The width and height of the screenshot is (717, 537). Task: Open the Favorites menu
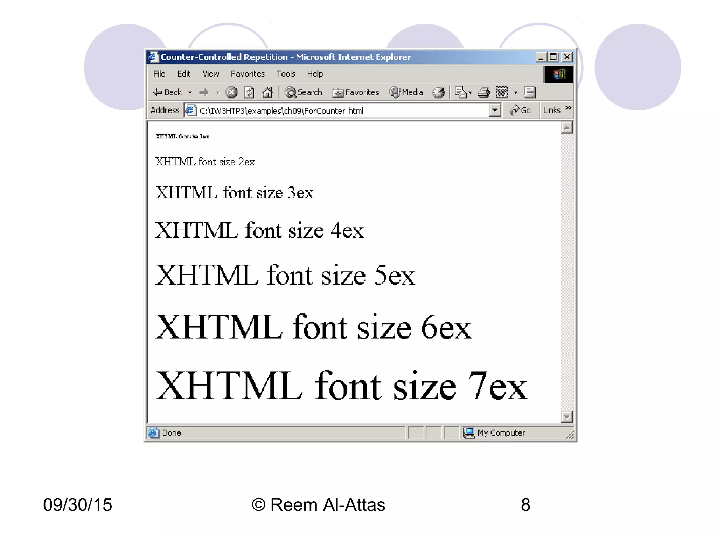pyautogui.click(x=248, y=74)
